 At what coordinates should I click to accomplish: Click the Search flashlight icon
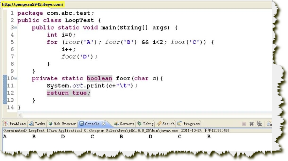tap(159, 124)
